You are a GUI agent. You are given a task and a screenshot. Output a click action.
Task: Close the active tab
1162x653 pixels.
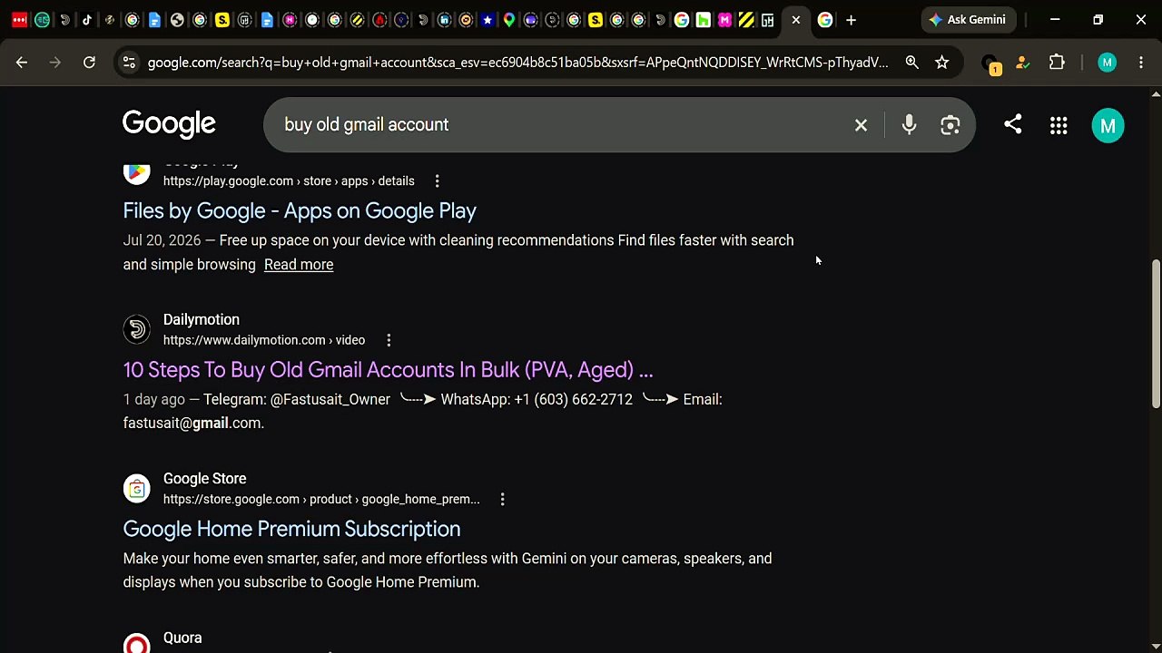point(796,20)
